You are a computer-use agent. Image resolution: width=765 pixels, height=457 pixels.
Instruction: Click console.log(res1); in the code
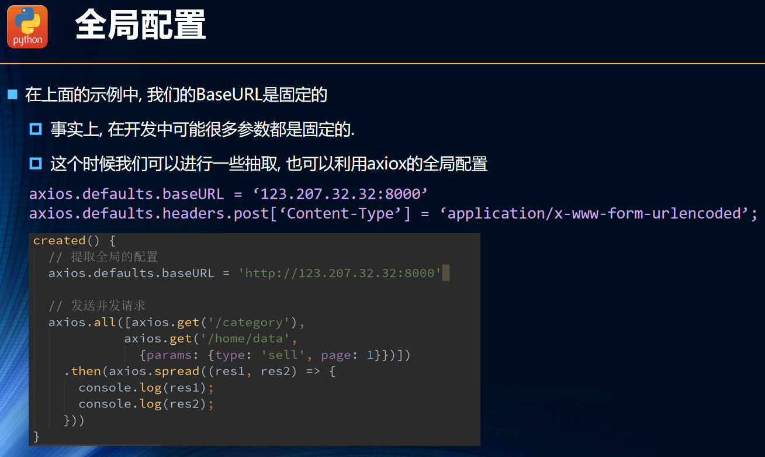point(147,387)
